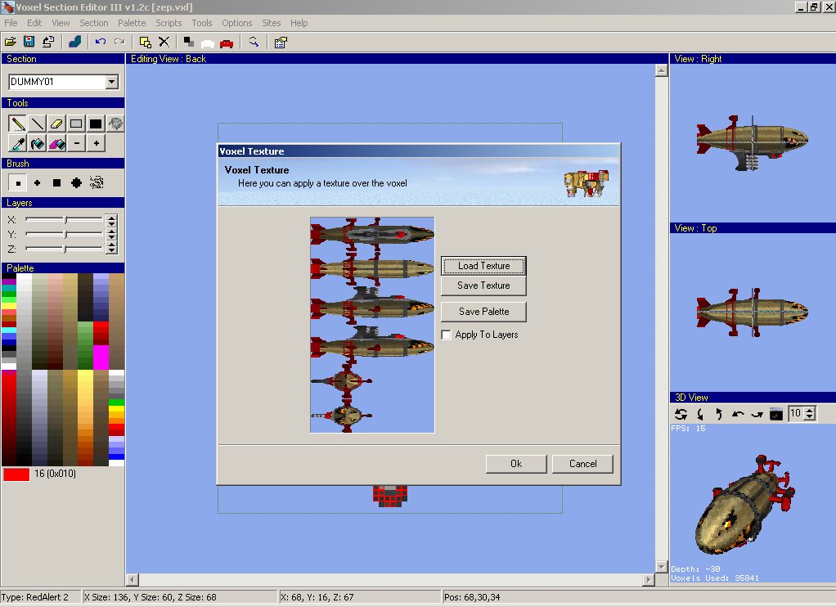
Task: Select the Rectangle outline tool
Action: [x=76, y=124]
